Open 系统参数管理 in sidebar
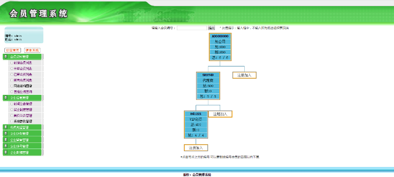 coord(23,121)
